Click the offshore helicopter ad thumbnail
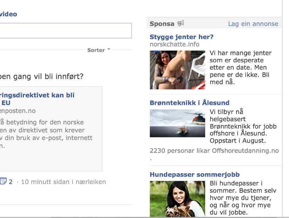The image size is (289, 218). 177,123
